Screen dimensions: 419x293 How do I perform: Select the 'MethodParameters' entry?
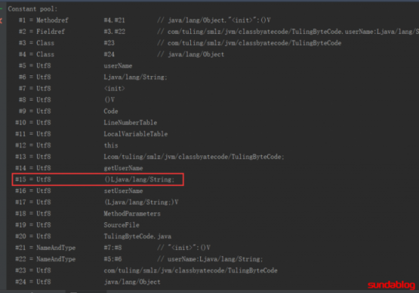[x=132, y=214]
